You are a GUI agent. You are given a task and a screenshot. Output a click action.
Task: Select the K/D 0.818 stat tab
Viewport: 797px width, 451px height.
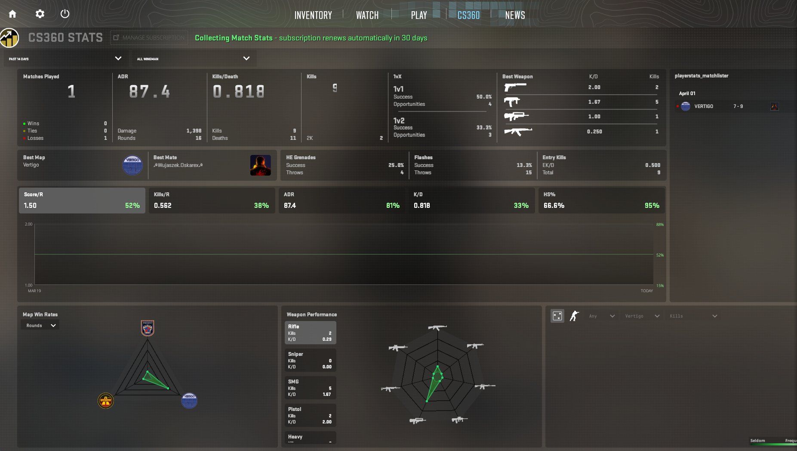[x=471, y=201]
